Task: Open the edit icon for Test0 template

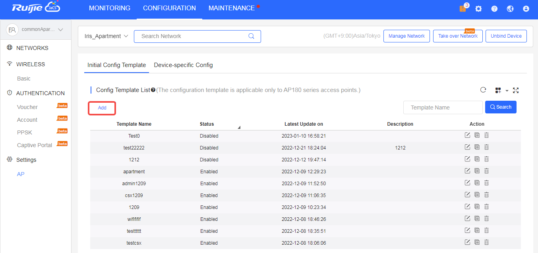Action: 467,135
